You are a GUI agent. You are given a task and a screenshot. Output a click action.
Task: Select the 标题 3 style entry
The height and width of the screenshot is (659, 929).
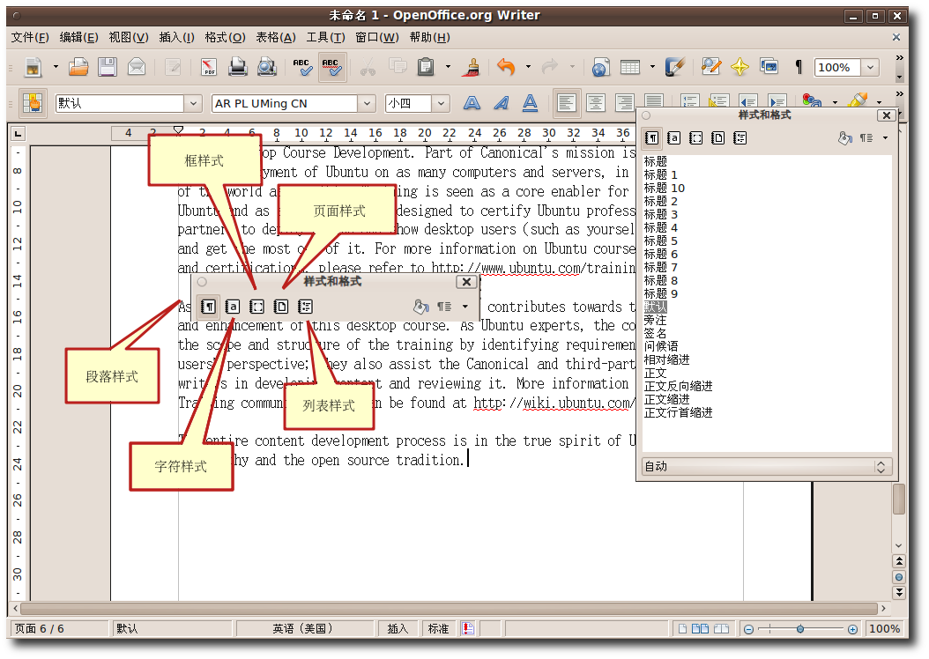pyautogui.click(x=661, y=214)
